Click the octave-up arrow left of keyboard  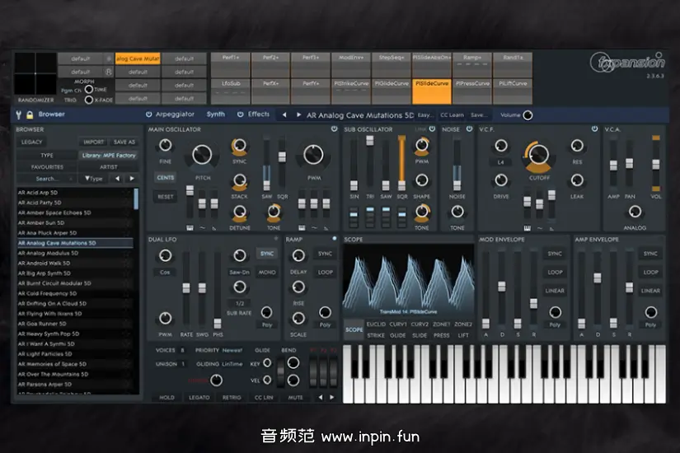click(x=332, y=397)
